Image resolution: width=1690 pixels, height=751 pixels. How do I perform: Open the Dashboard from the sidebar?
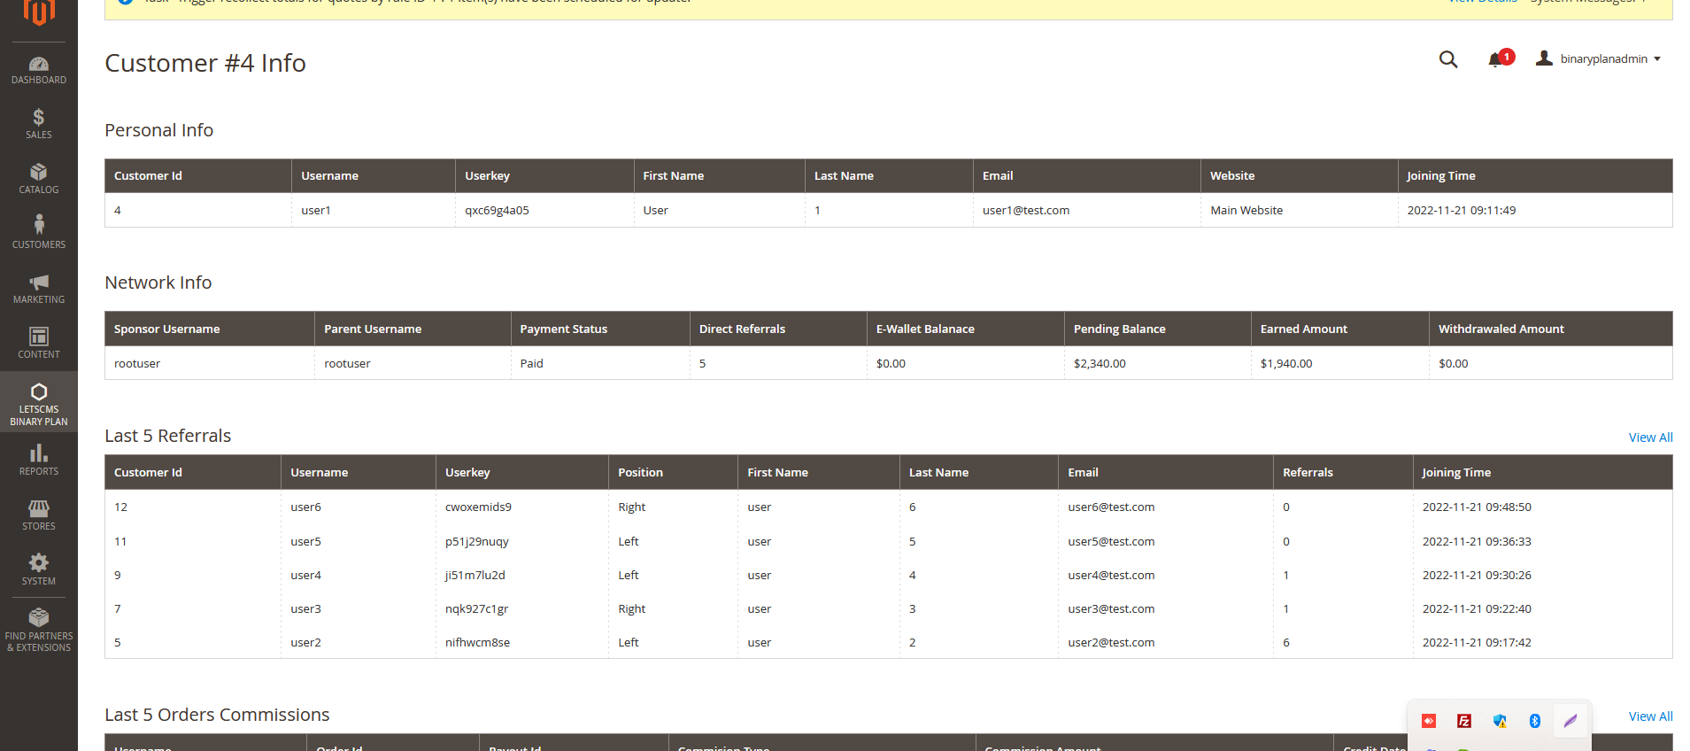click(x=38, y=70)
